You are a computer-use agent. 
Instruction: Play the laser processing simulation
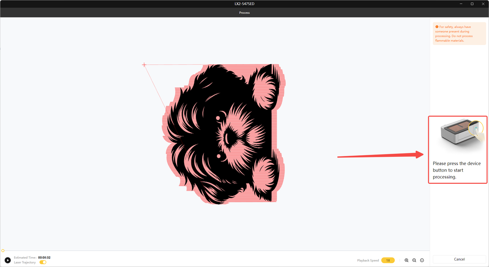tap(8, 260)
